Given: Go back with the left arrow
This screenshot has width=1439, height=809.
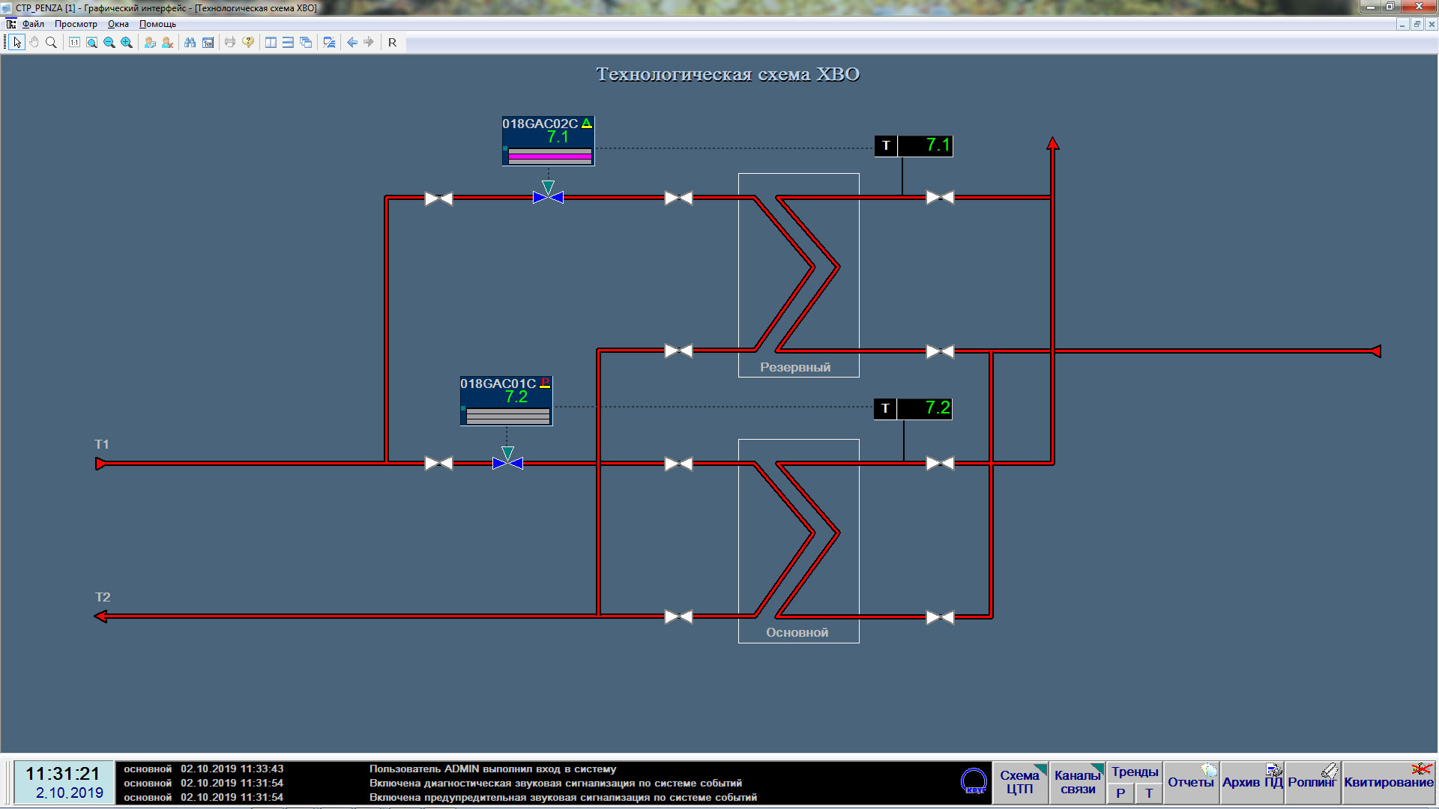Looking at the screenshot, I should [352, 43].
